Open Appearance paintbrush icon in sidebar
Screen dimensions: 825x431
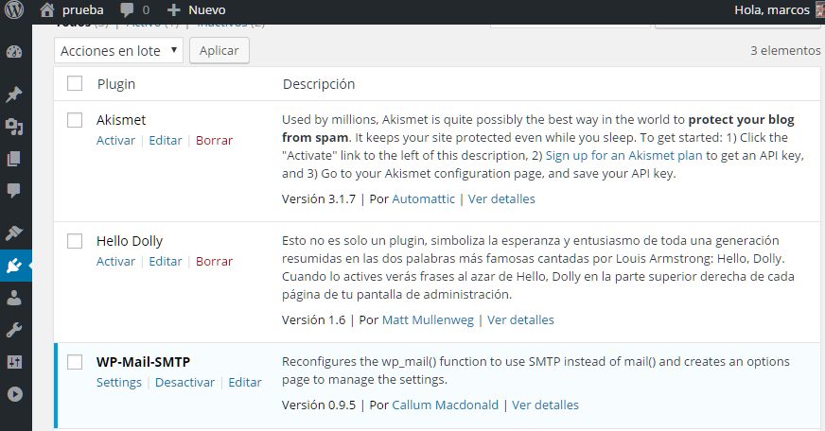pos(14,233)
